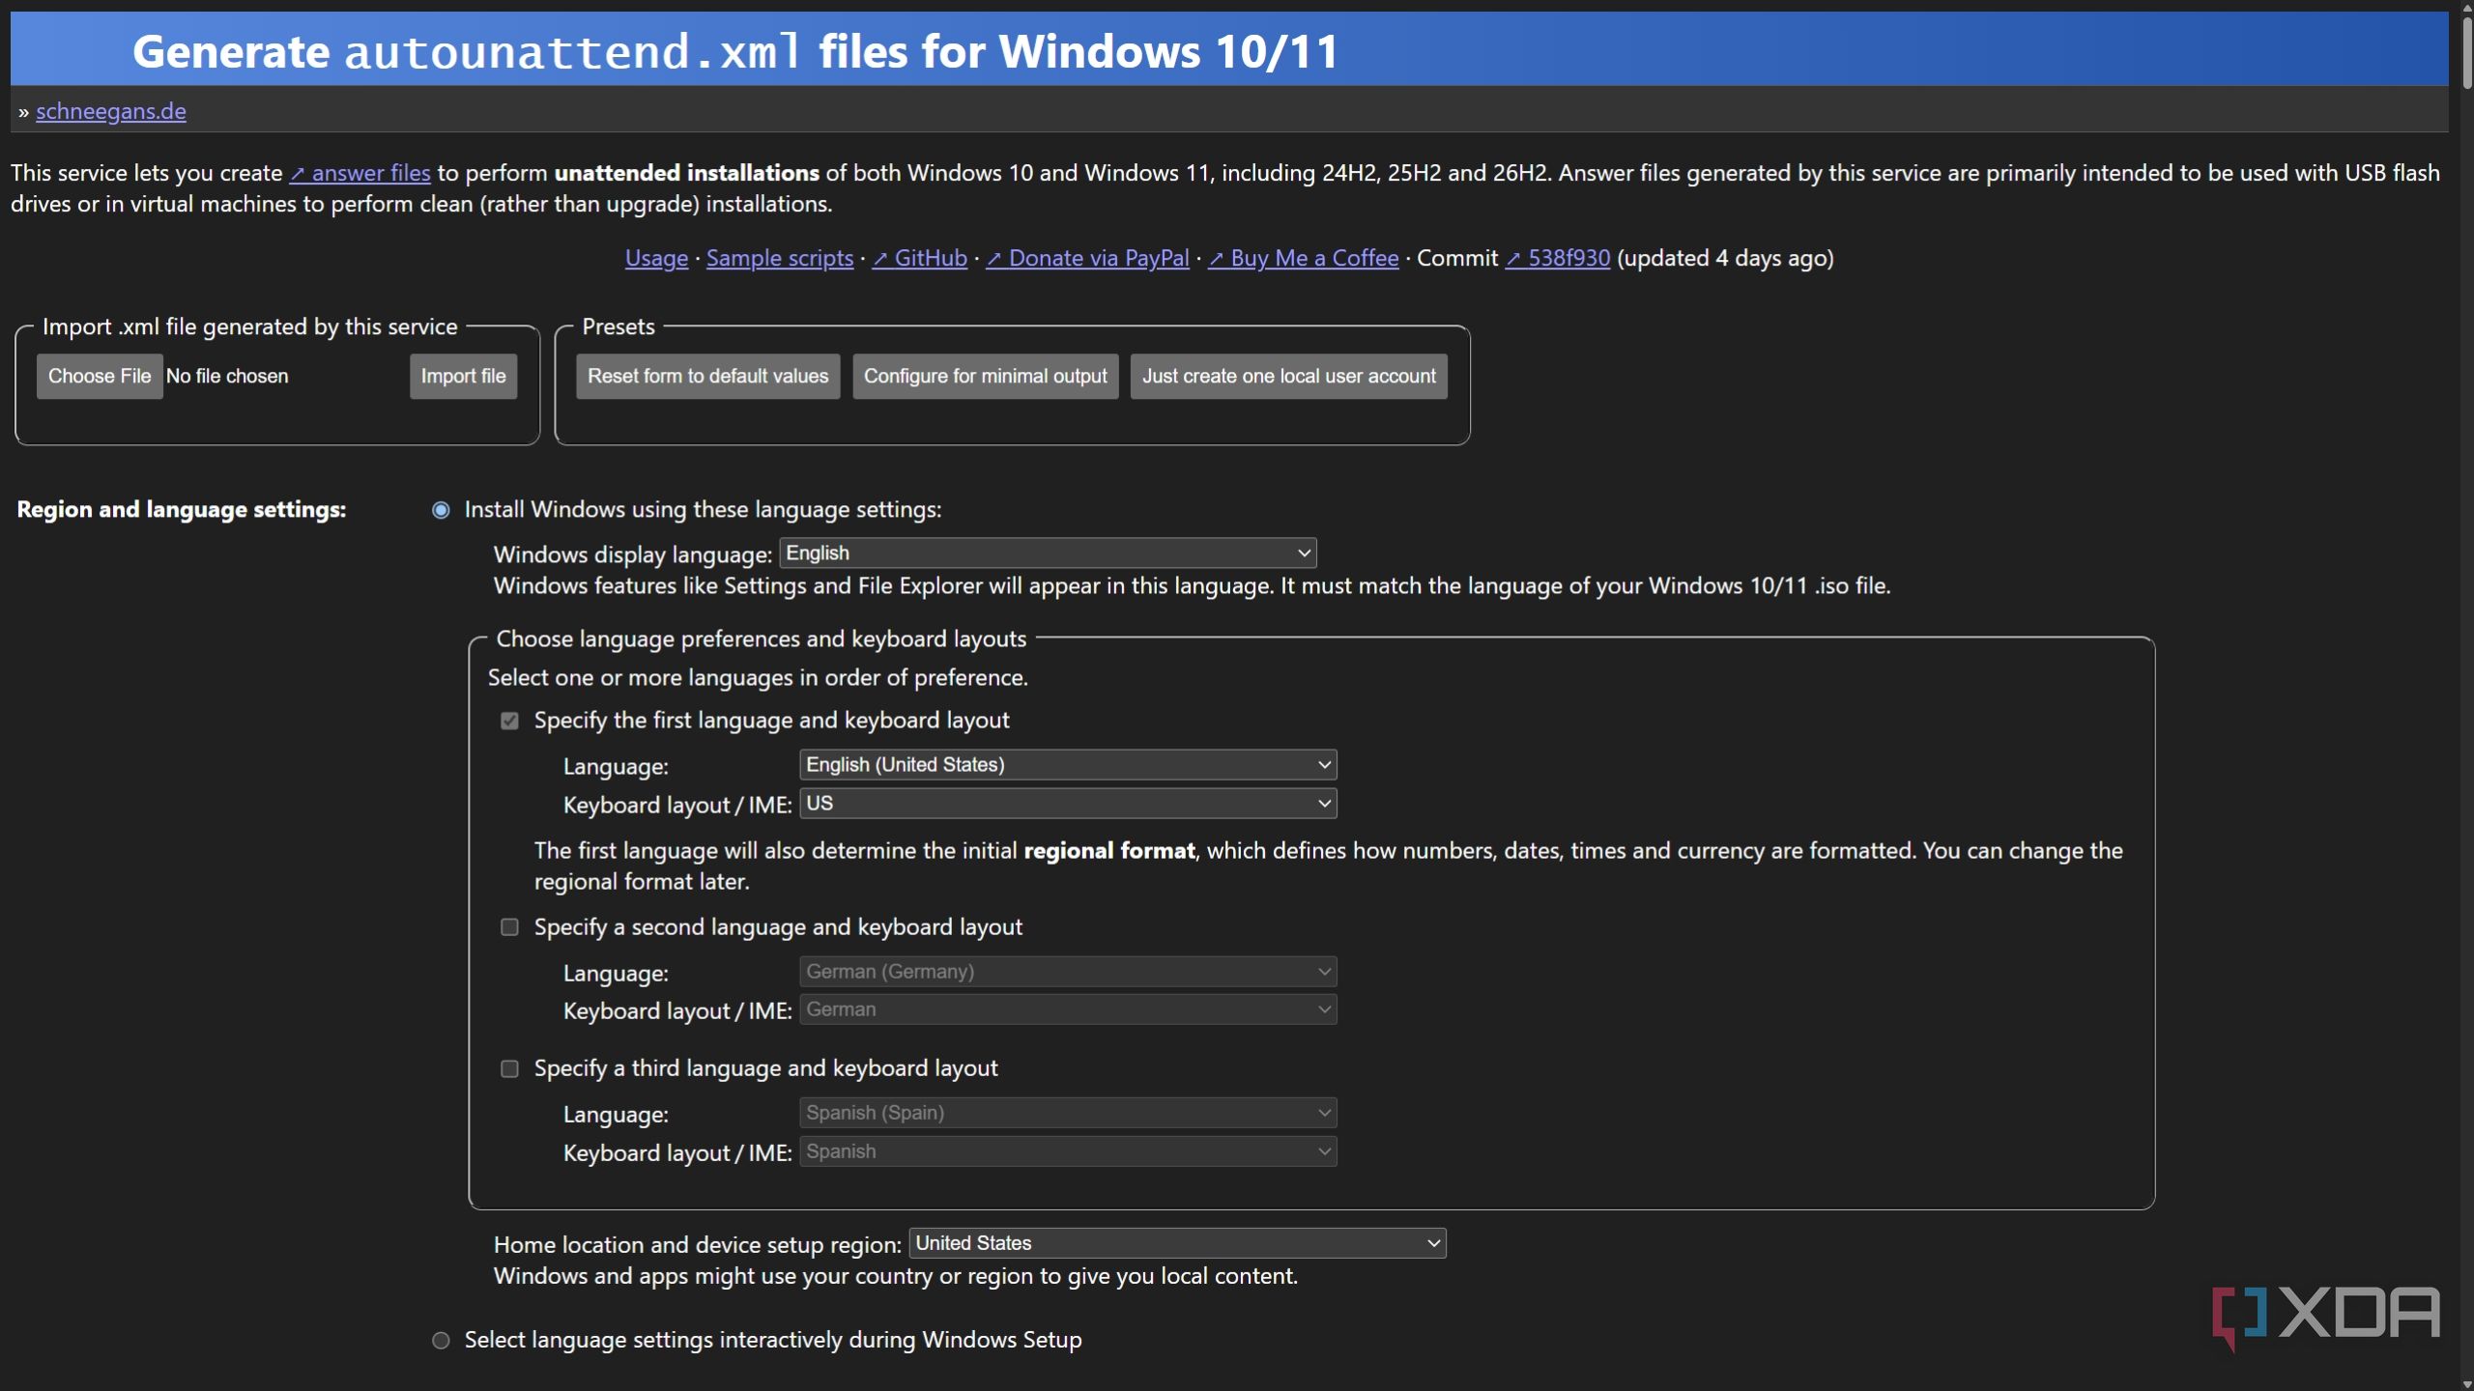Open commit 538f930 link
2474x1391 pixels.
[x=1558, y=258]
